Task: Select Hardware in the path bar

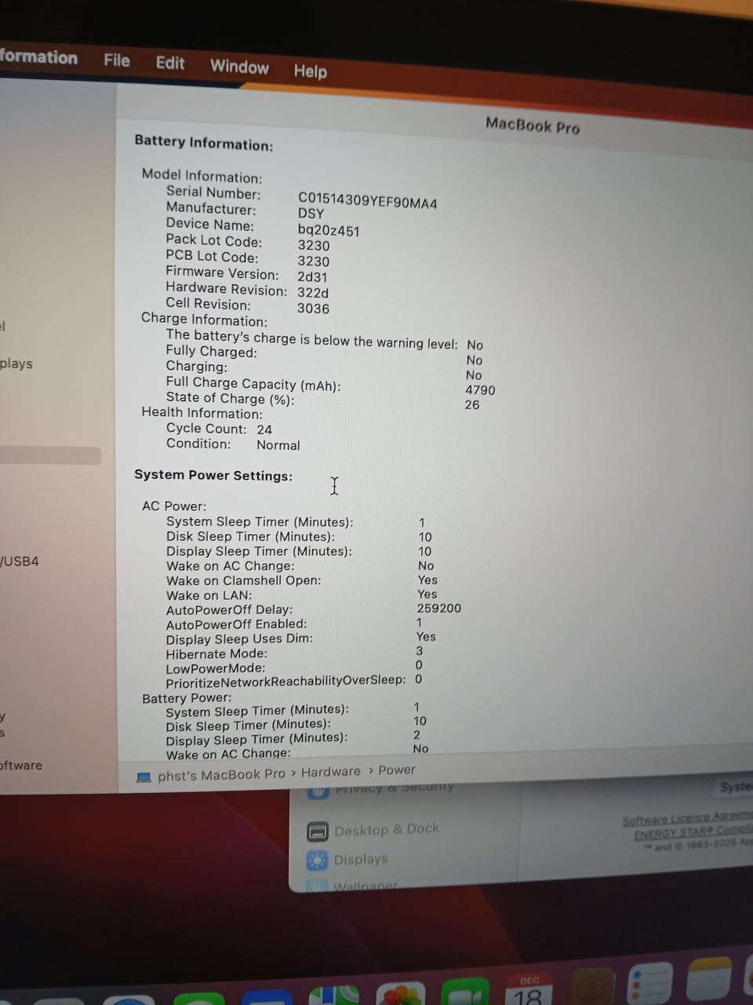Action: pos(331,772)
